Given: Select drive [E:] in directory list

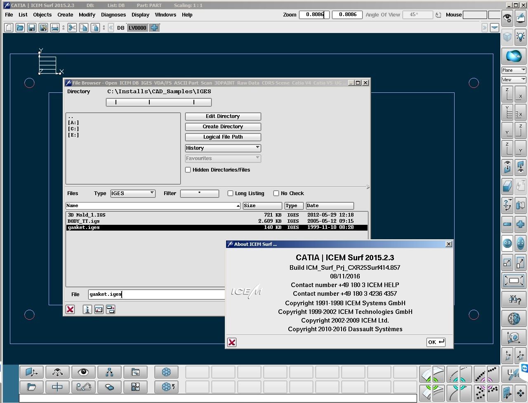Looking at the screenshot, I should click(x=73, y=135).
